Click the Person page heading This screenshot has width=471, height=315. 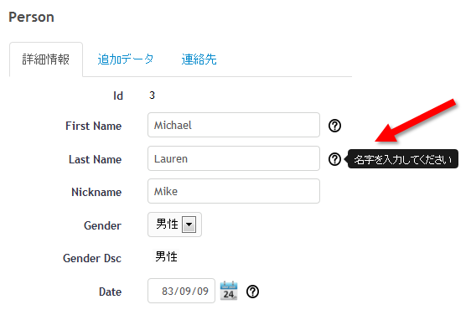tap(31, 17)
